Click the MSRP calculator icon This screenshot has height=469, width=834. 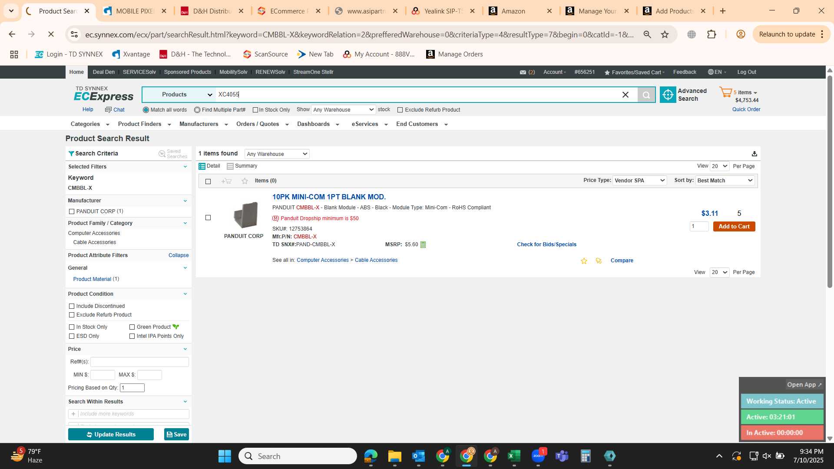pyautogui.click(x=423, y=245)
